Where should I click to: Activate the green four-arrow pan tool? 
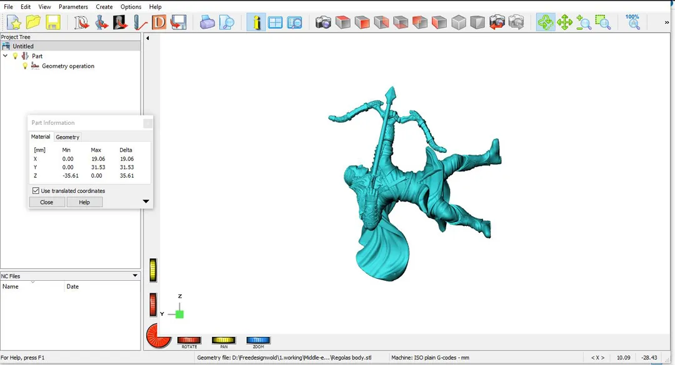tap(564, 22)
